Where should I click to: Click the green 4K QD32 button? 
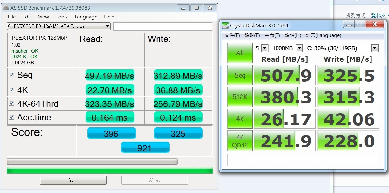(x=240, y=141)
